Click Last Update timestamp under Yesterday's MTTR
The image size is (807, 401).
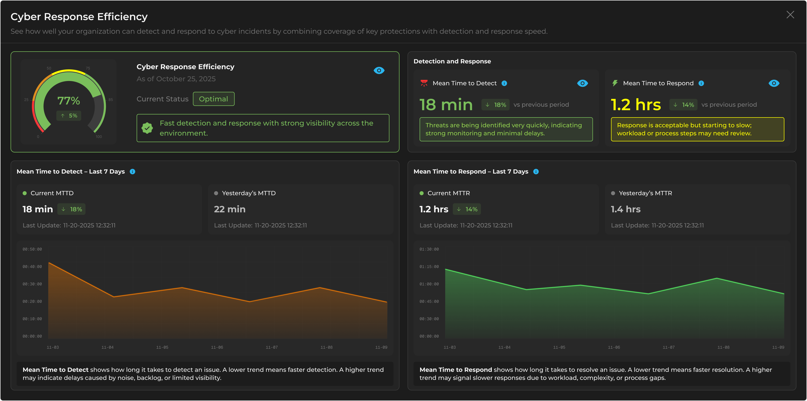(657, 225)
